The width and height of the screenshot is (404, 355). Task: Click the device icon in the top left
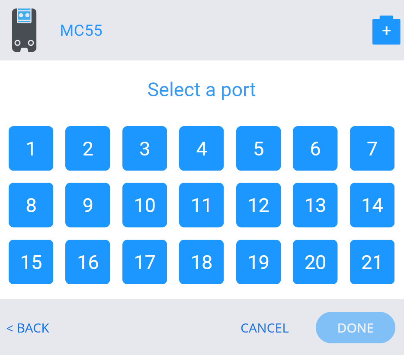[24, 30]
